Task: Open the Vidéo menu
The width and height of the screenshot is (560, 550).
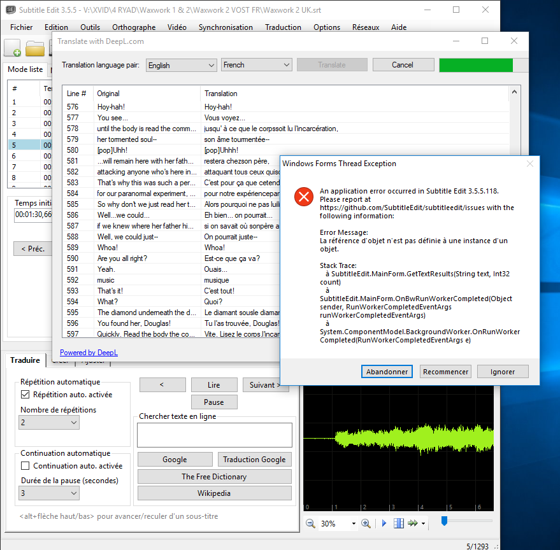Action: point(176,27)
